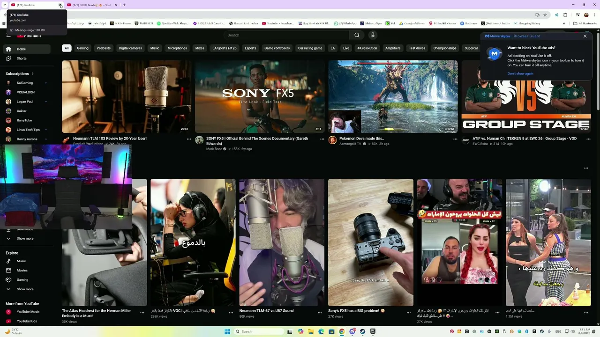The height and width of the screenshot is (337, 600).
Task: Close the first YouTube browser tab
Action: click(x=60, y=5)
